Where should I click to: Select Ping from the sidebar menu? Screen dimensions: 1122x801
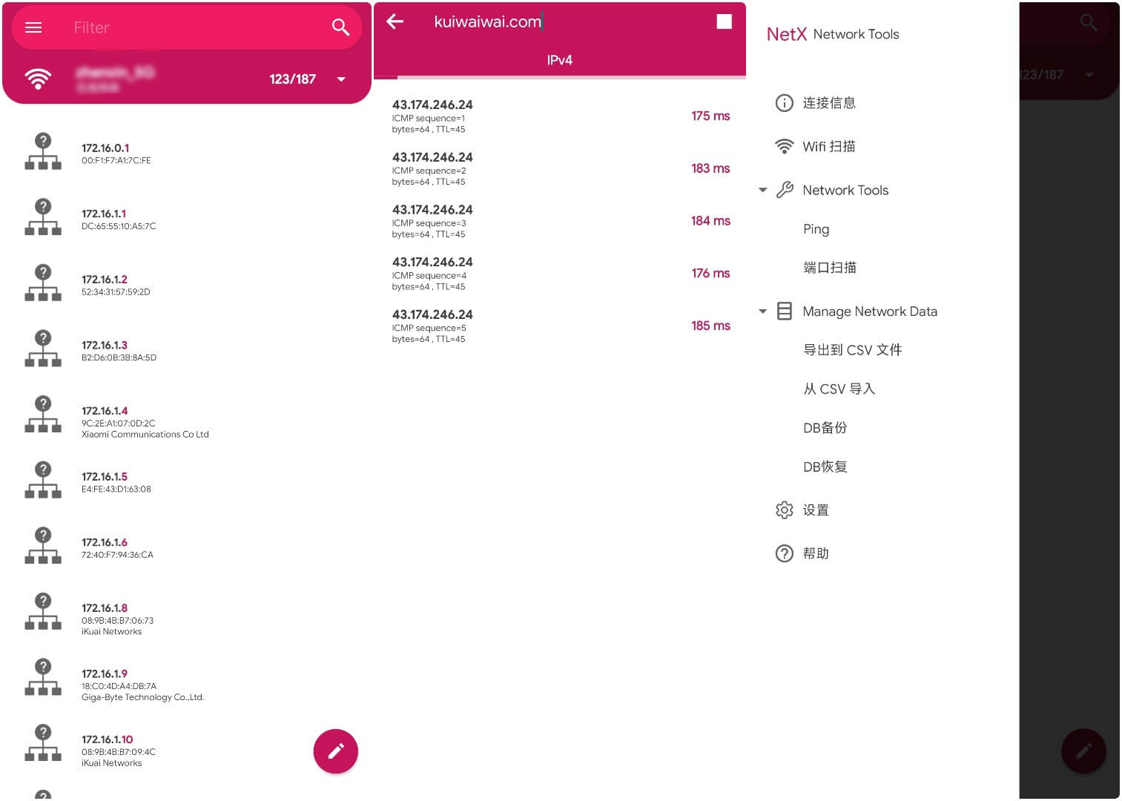tap(816, 228)
